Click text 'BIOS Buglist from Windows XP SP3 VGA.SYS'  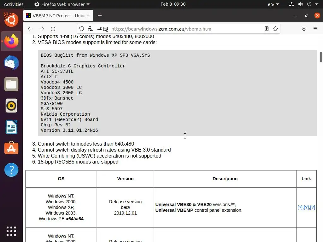point(95,55)
